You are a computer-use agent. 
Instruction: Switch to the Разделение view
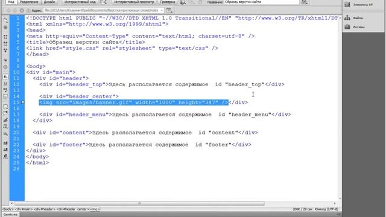click(29, 2)
